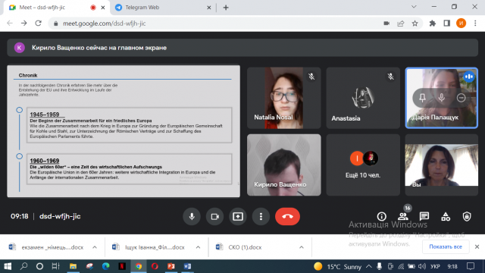Click the shared Chronik presentation
Image resolution: width=485 pixels, height=273 pixels.
tap(124, 131)
